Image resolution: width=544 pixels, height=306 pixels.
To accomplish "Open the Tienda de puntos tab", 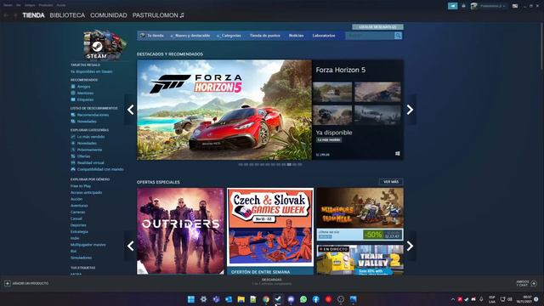I will (x=264, y=36).
